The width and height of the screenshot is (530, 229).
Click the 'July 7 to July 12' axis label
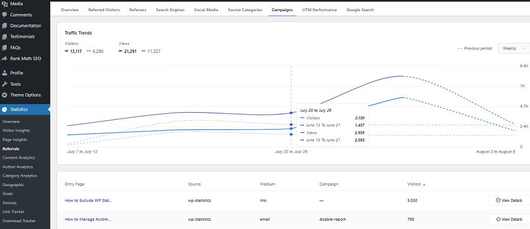click(x=82, y=151)
